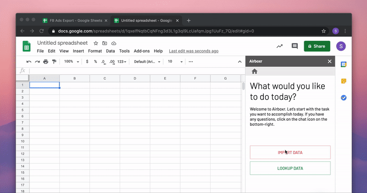Open Last edit was seconds ago link
367x193 pixels.
coord(194,51)
